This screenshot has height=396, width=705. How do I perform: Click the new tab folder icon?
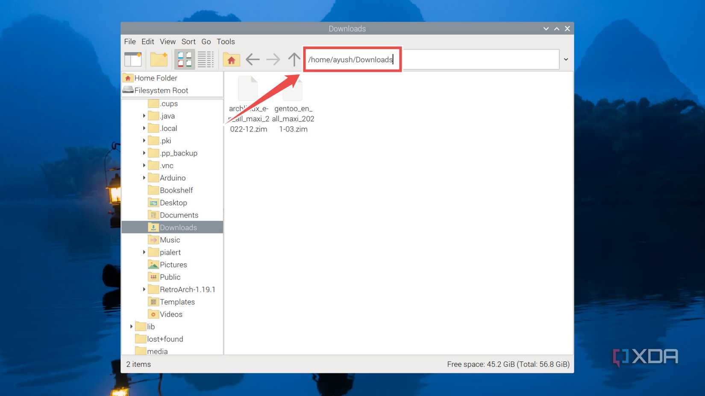pos(159,59)
